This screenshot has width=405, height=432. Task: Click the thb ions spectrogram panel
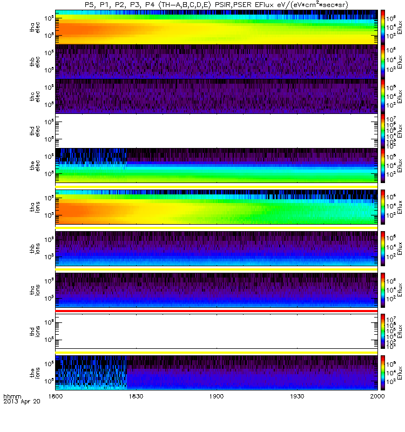click(217, 248)
